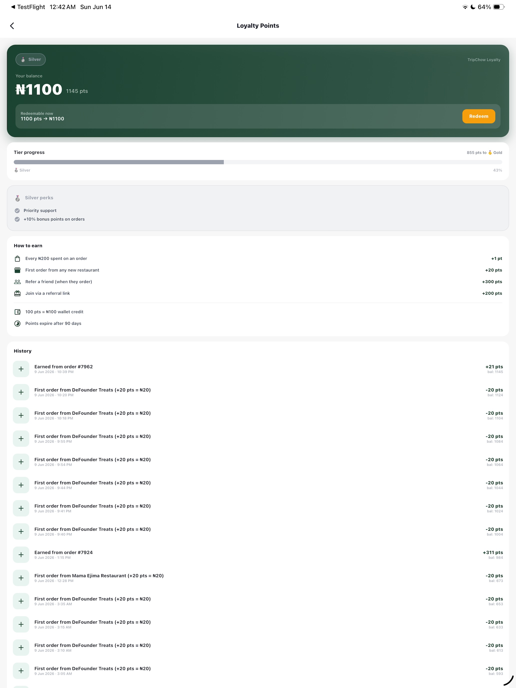
Task: Return to TestFlight via status bar
Action: point(28,7)
